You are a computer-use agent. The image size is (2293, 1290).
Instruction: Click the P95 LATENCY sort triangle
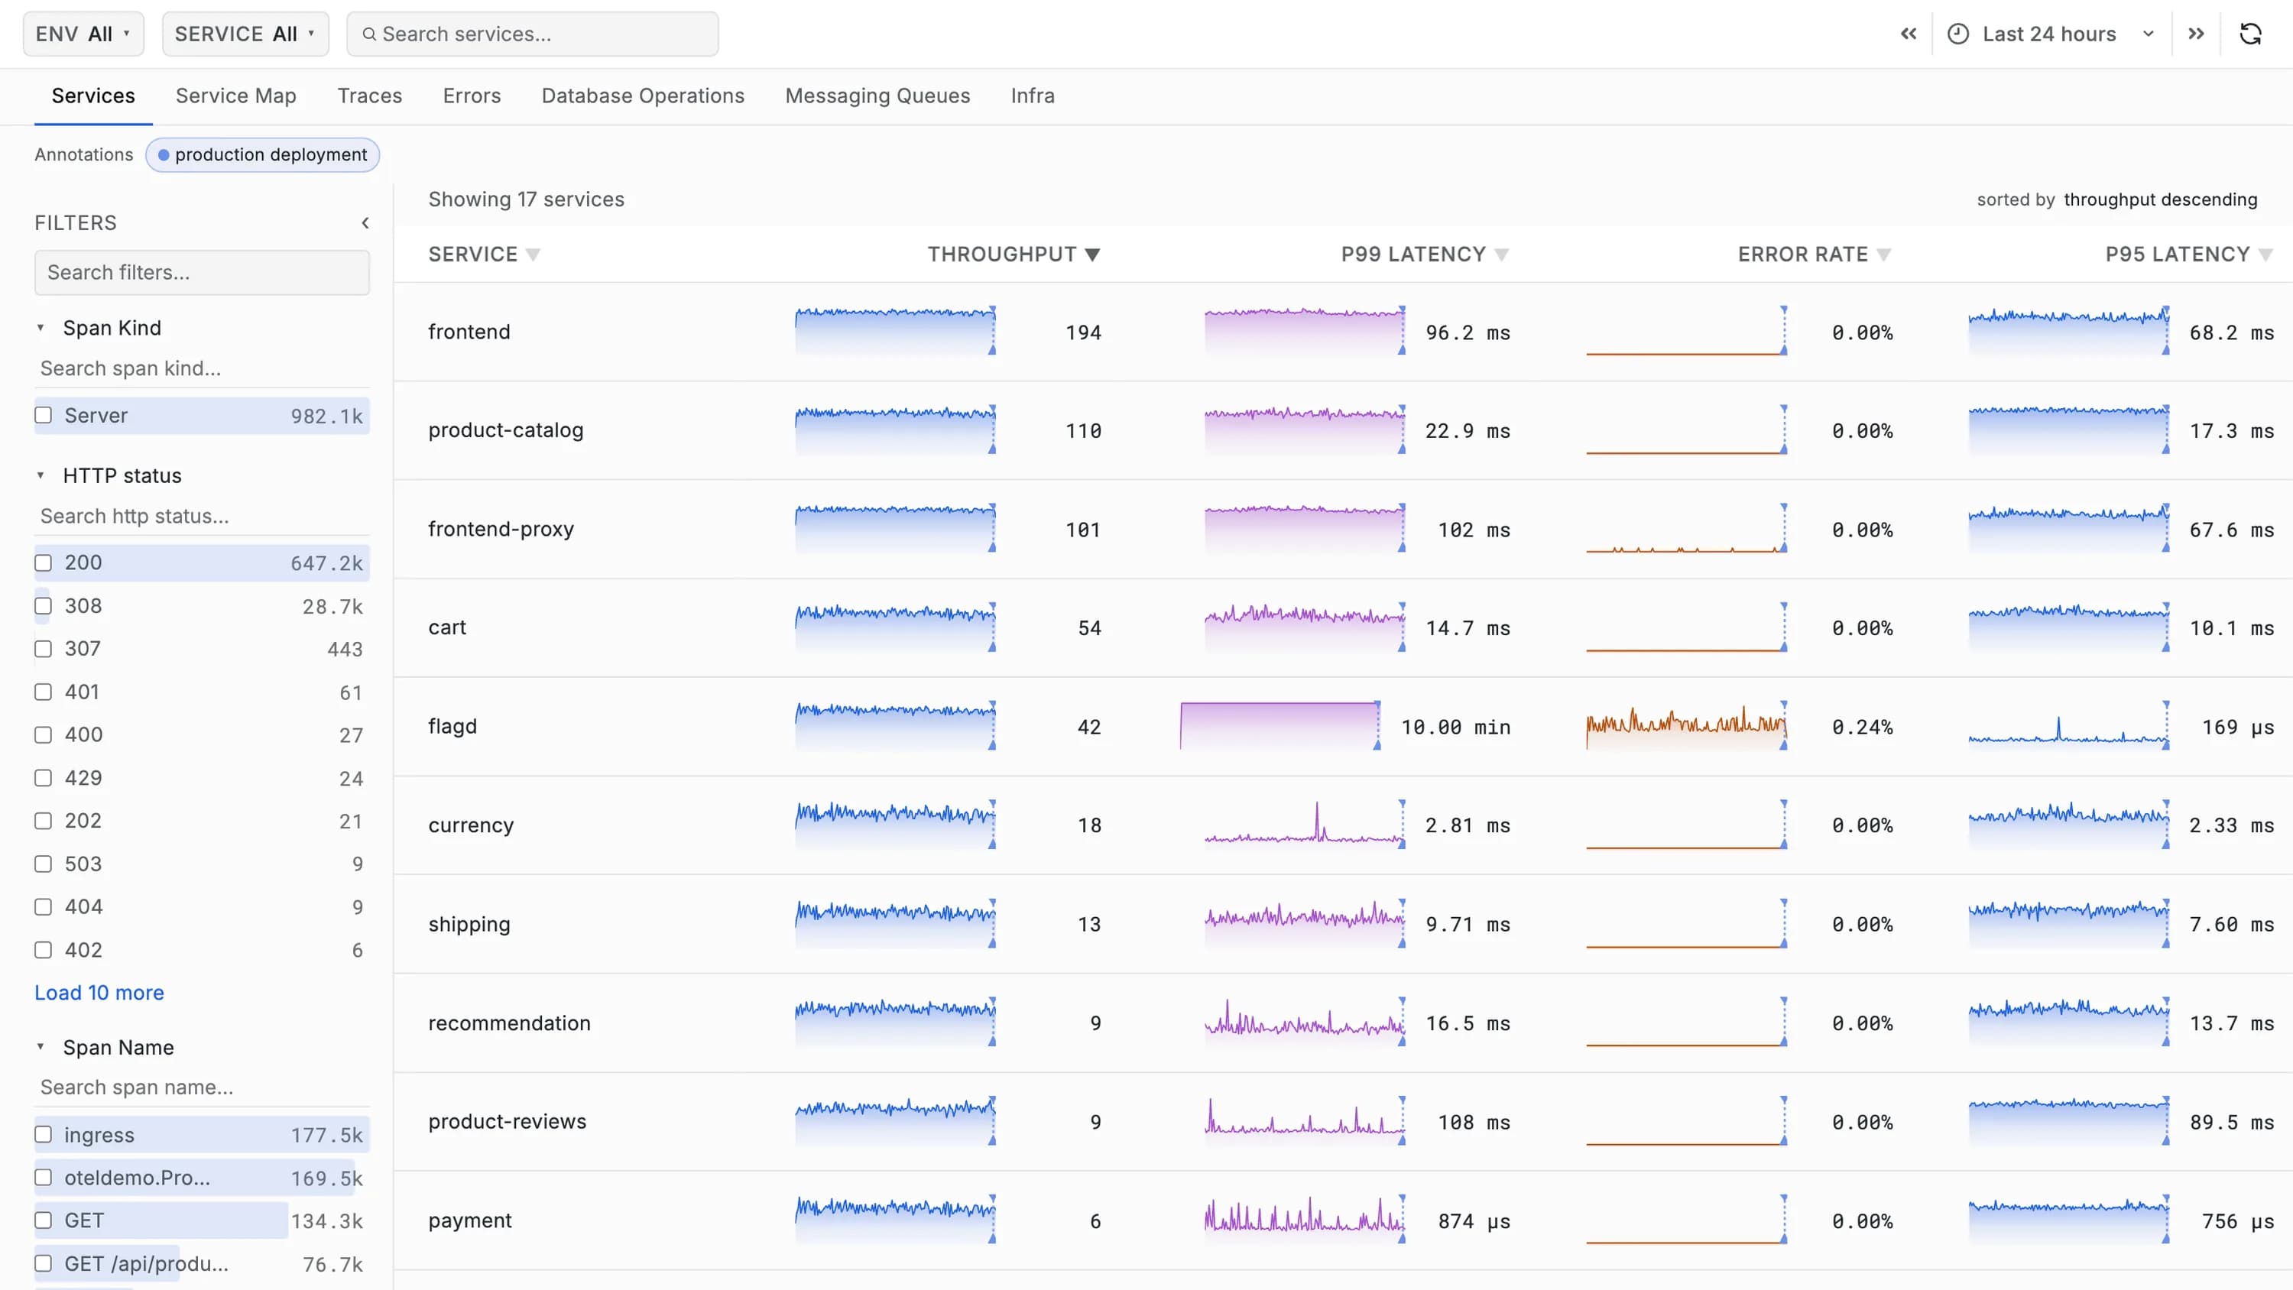pyautogui.click(x=2265, y=254)
